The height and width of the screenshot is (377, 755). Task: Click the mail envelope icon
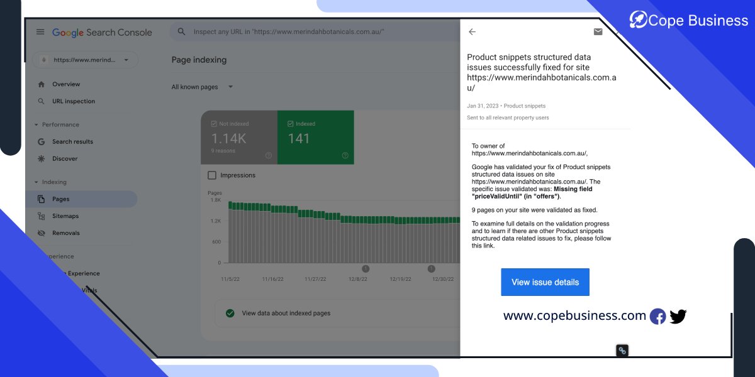point(598,32)
